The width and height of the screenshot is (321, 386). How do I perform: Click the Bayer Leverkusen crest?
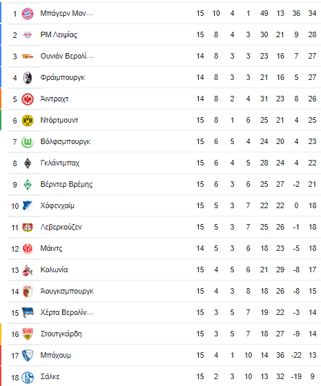28,227
